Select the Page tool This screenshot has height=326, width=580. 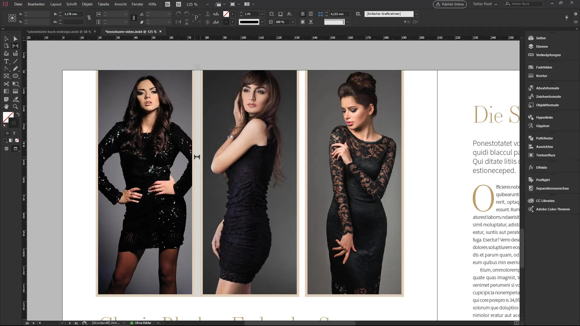pyautogui.click(x=6, y=46)
